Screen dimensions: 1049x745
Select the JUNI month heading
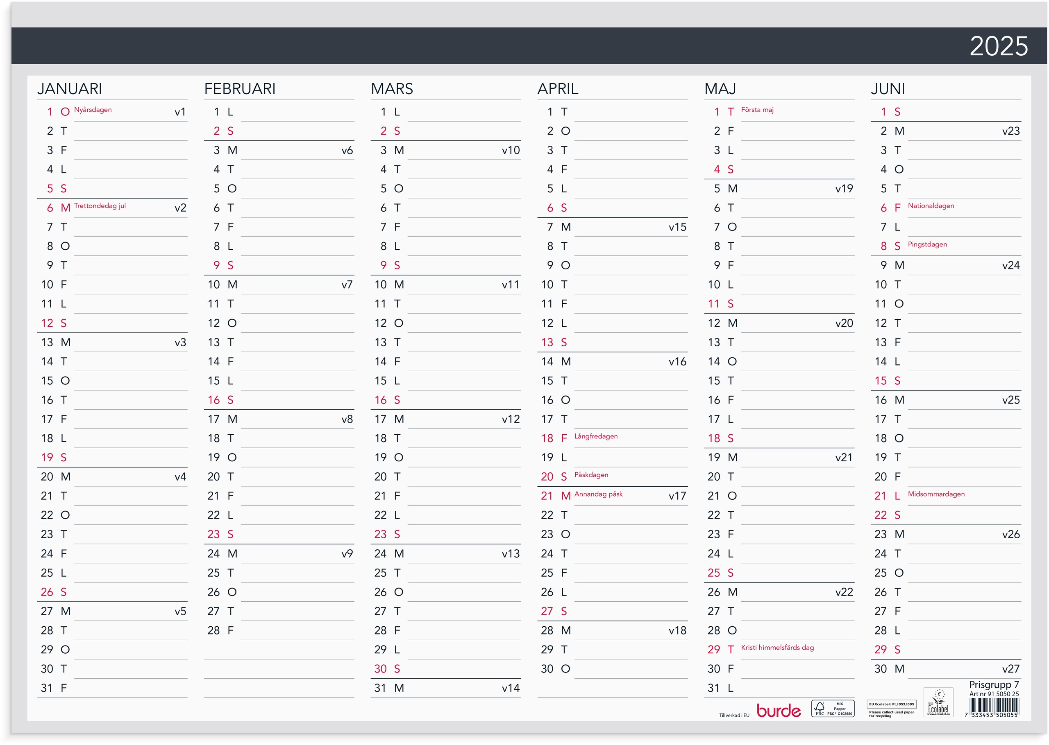[x=888, y=88]
